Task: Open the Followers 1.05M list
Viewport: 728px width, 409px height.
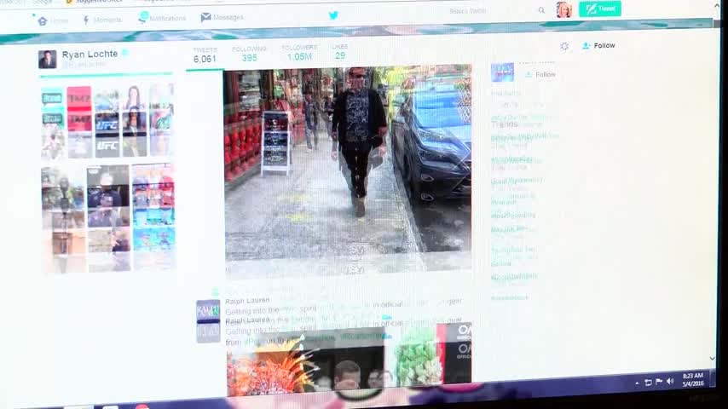Action: point(299,53)
